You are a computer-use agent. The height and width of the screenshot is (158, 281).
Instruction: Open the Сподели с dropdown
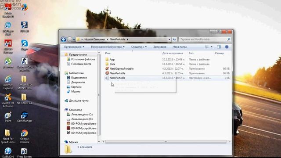[139, 47]
